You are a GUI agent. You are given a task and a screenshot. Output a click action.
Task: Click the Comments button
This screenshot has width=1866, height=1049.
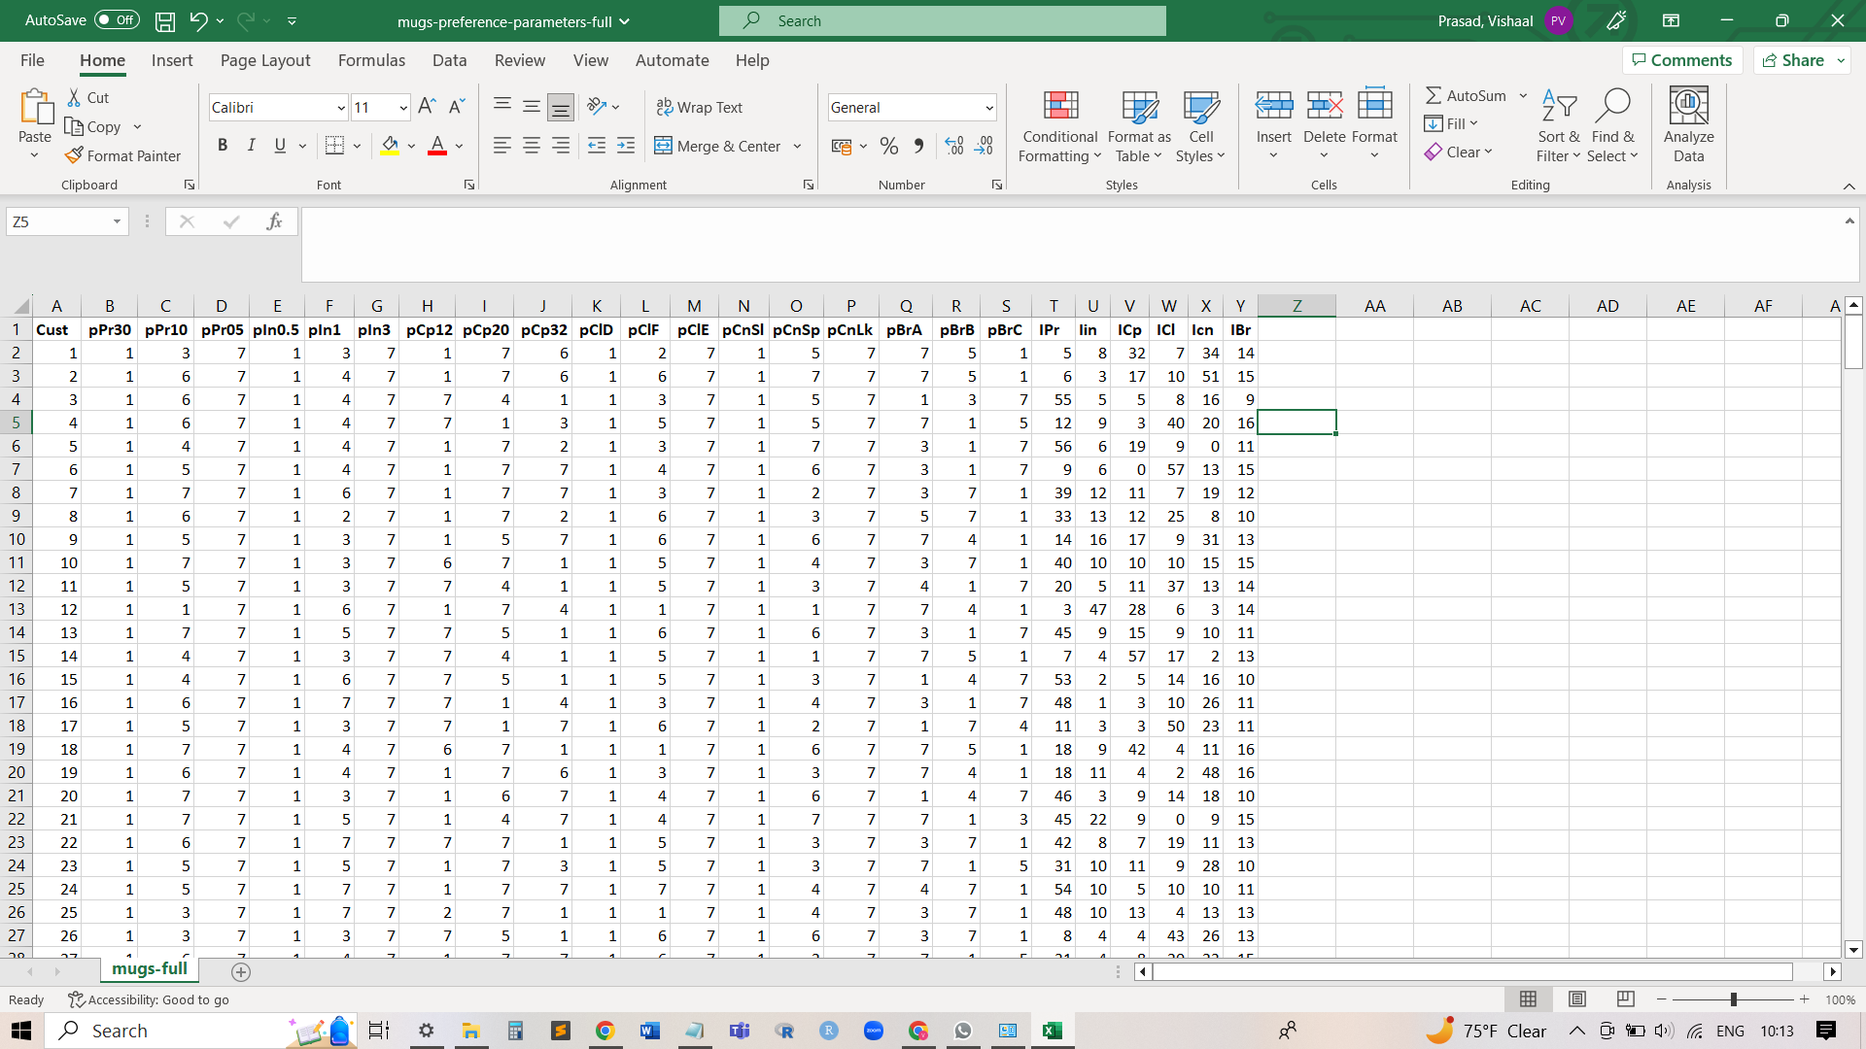pyautogui.click(x=1681, y=60)
